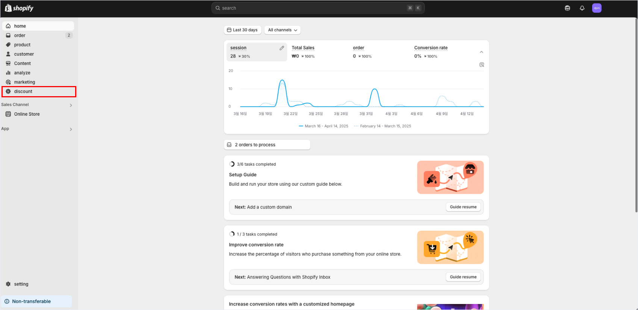Open the home page in sidebar

coord(38,26)
